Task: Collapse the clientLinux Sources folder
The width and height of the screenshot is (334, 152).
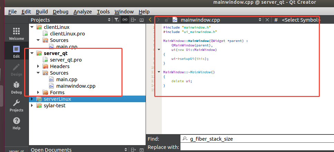Action: click(x=38, y=40)
